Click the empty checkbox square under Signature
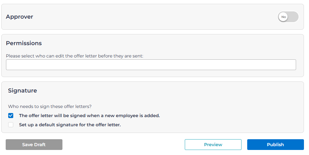 (11, 125)
